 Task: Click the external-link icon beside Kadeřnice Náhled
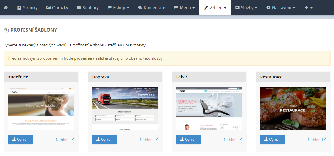pyautogui.click(x=72, y=140)
